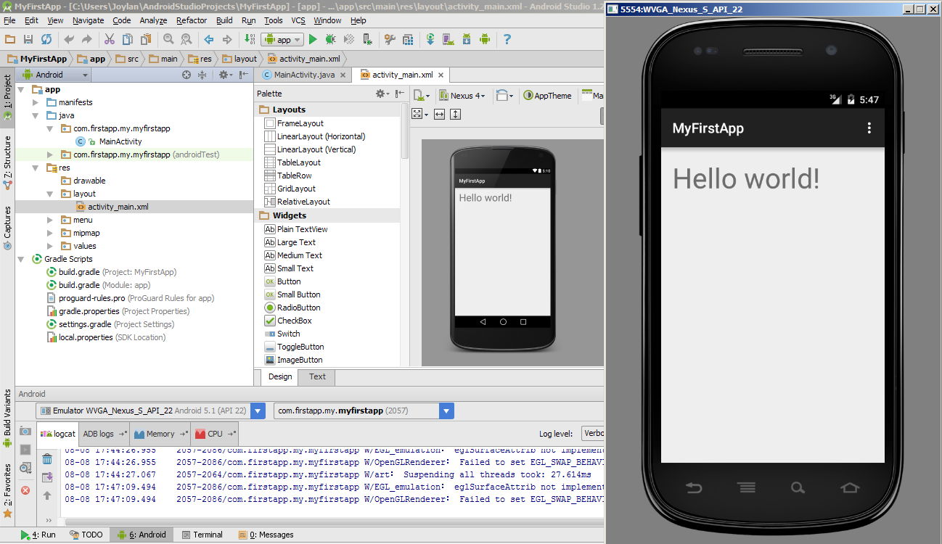This screenshot has width=942, height=544.
Task: Open the Build menu
Action: (x=224, y=20)
